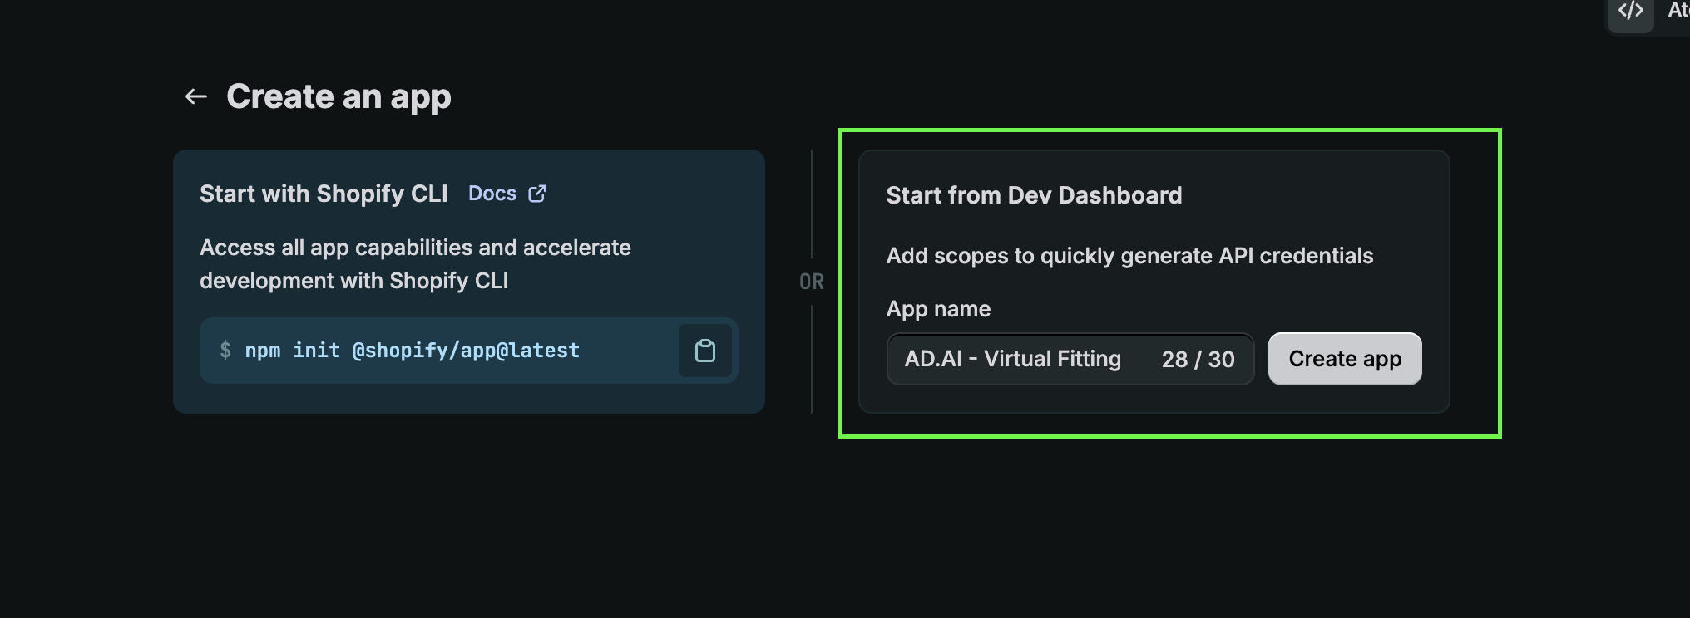This screenshot has height=618, width=1690.
Task: Click the Create an app heading
Action: click(x=338, y=97)
